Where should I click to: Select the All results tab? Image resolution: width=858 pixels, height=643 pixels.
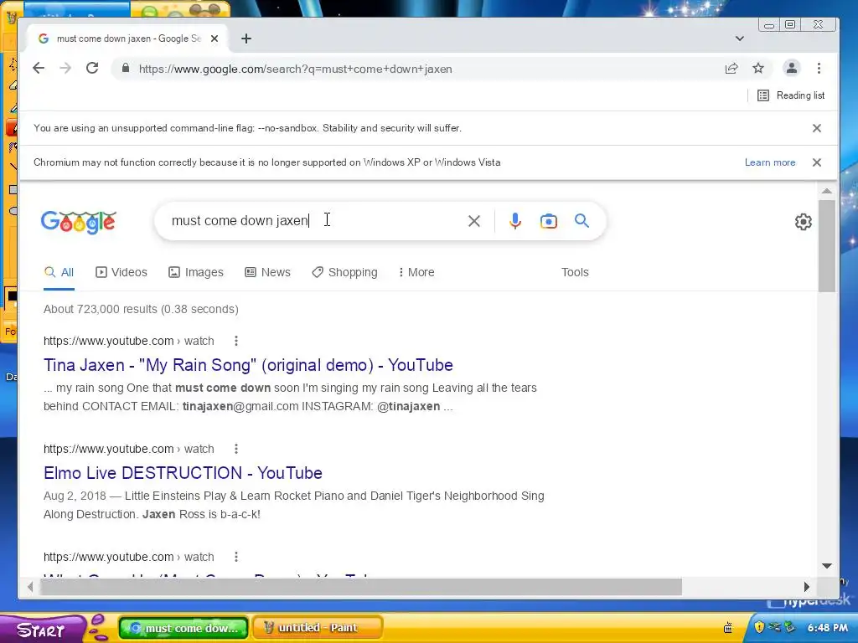pos(59,272)
